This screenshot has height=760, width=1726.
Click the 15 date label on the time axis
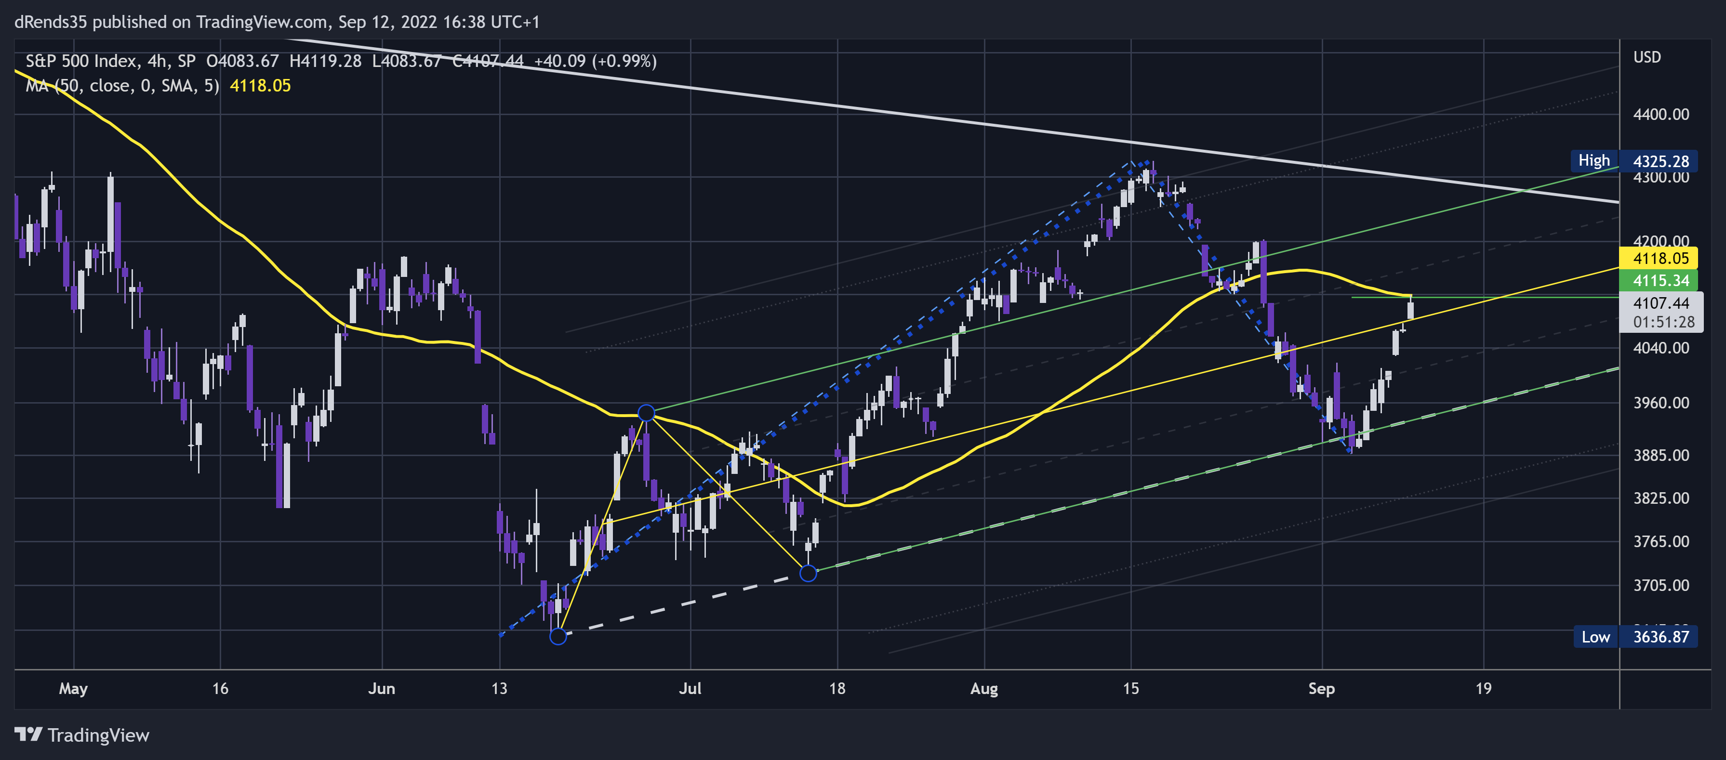(x=1131, y=688)
